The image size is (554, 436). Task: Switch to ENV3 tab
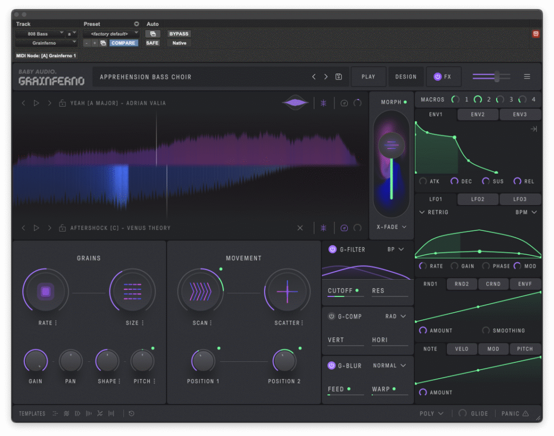(520, 114)
